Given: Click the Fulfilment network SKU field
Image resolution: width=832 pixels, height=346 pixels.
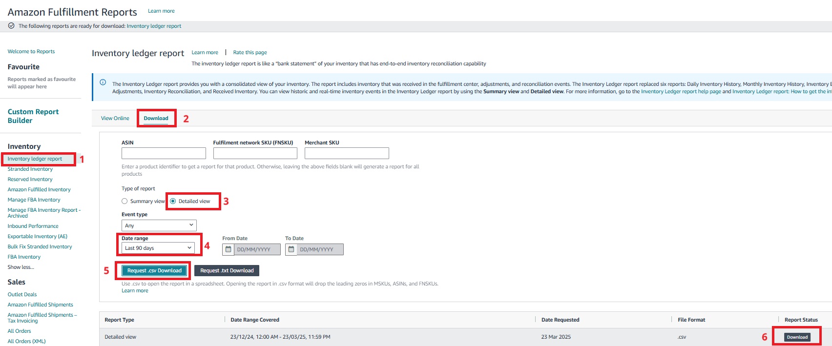Looking at the screenshot, I should click(x=255, y=153).
